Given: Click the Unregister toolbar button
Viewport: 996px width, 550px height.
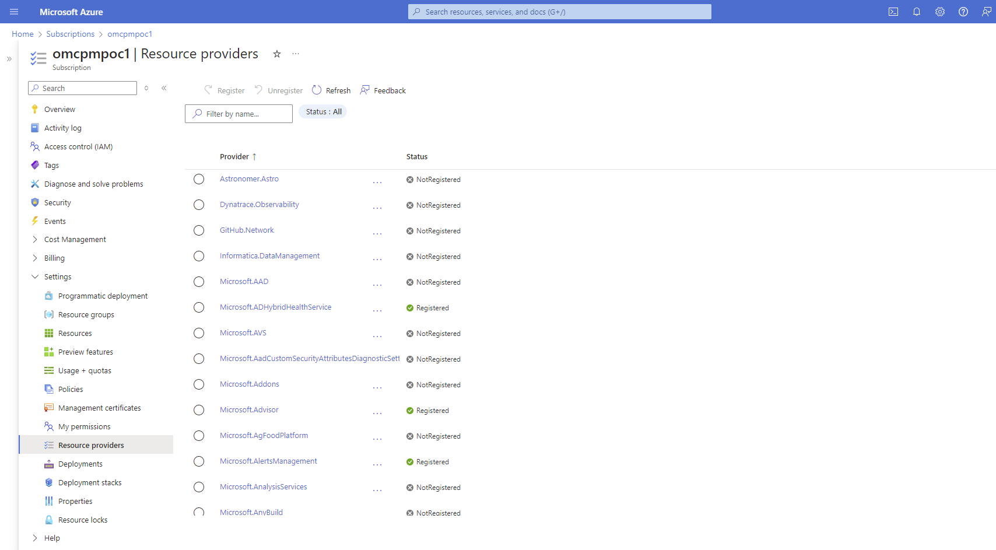Looking at the screenshot, I should [x=279, y=90].
